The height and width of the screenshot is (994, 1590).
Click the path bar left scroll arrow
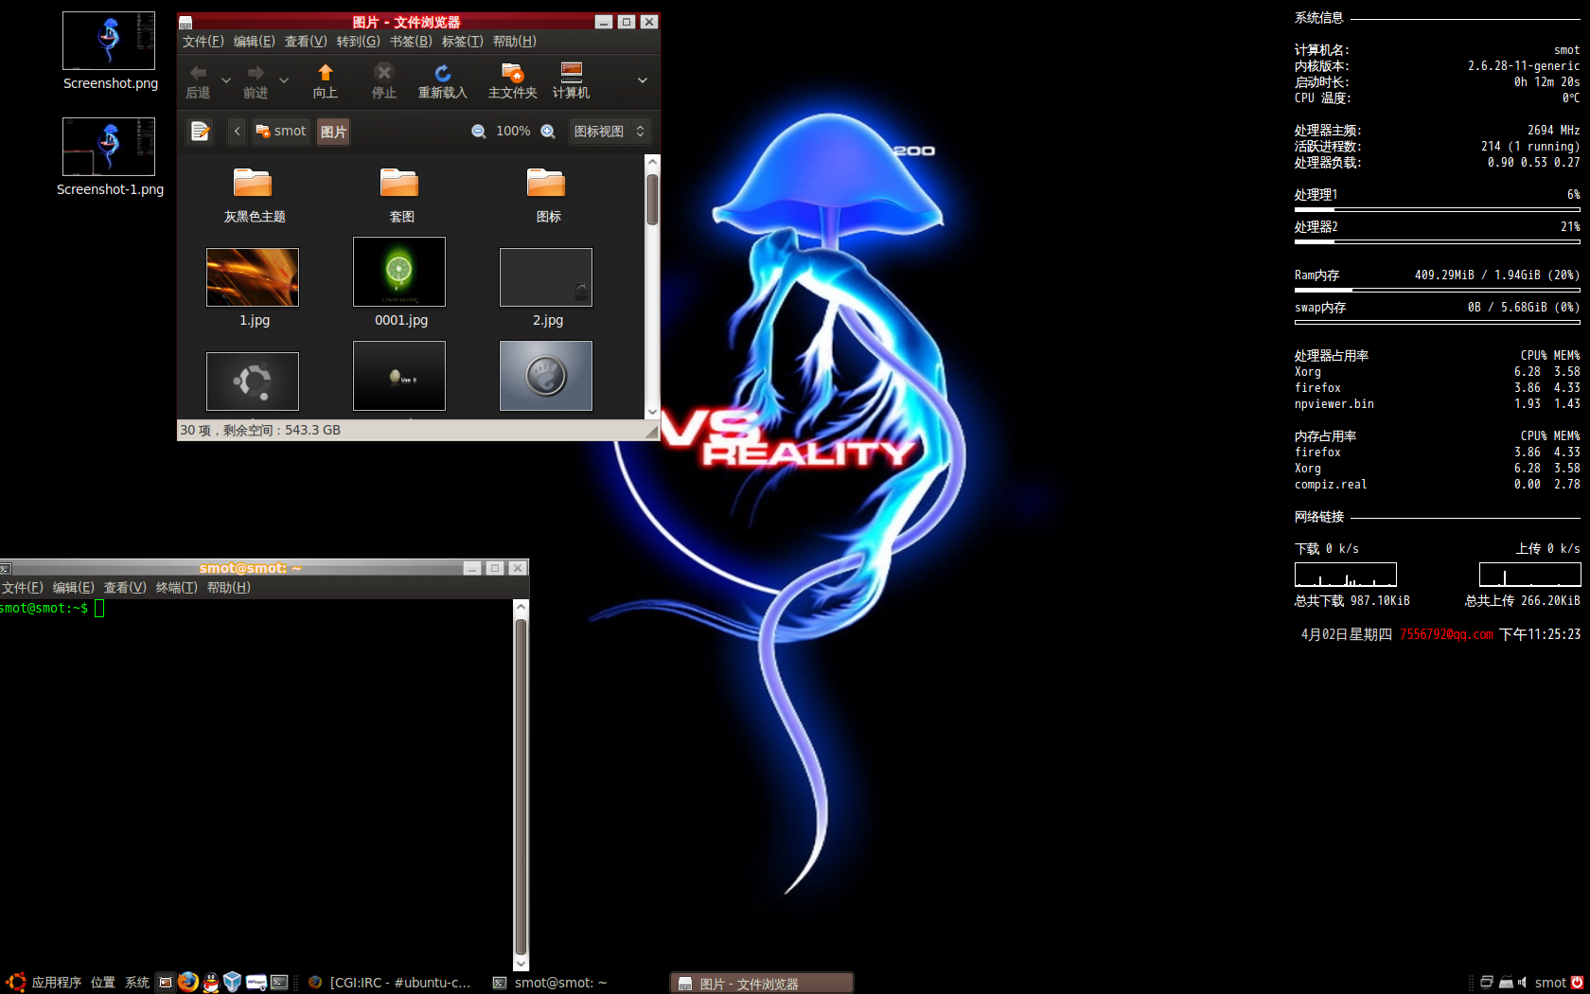point(237,132)
